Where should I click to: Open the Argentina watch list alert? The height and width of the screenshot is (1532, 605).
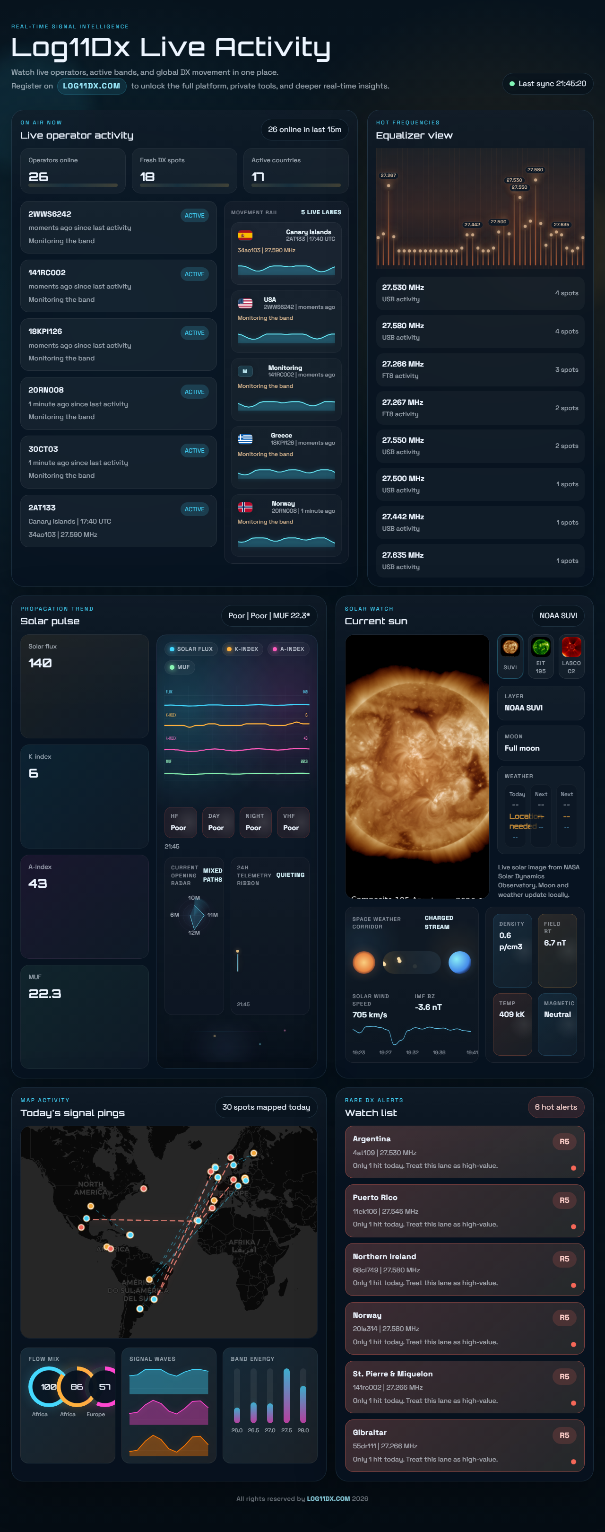pyautogui.click(x=465, y=1152)
